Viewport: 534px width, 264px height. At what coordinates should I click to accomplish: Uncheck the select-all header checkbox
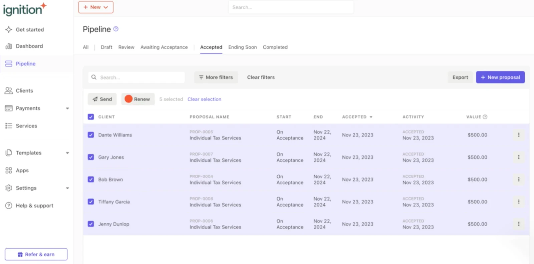coord(91,117)
